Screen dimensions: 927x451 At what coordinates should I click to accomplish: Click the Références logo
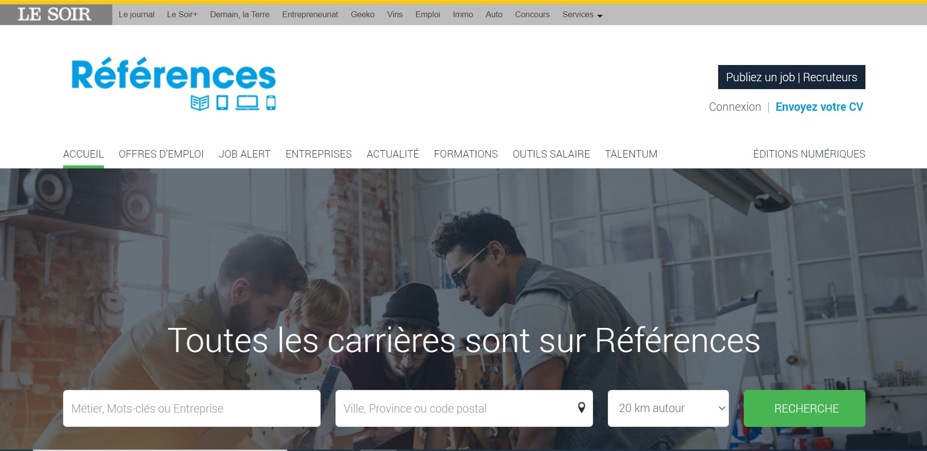pyautogui.click(x=173, y=83)
